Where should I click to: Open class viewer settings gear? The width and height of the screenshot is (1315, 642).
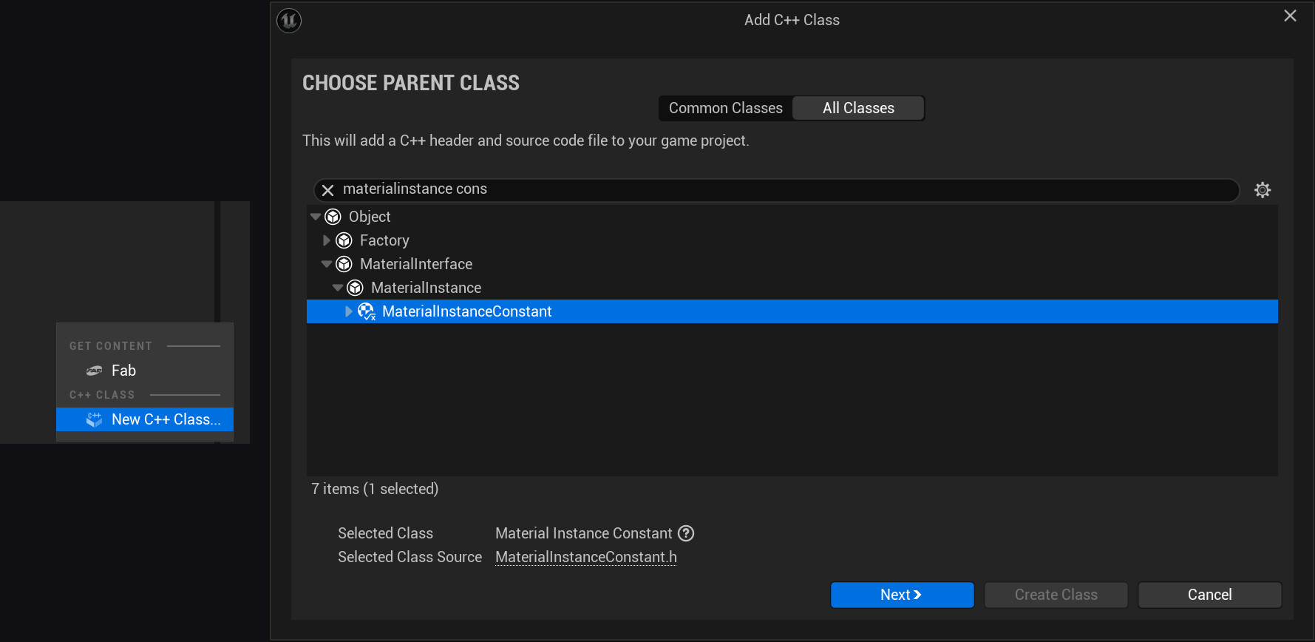click(x=1263, y=190)
